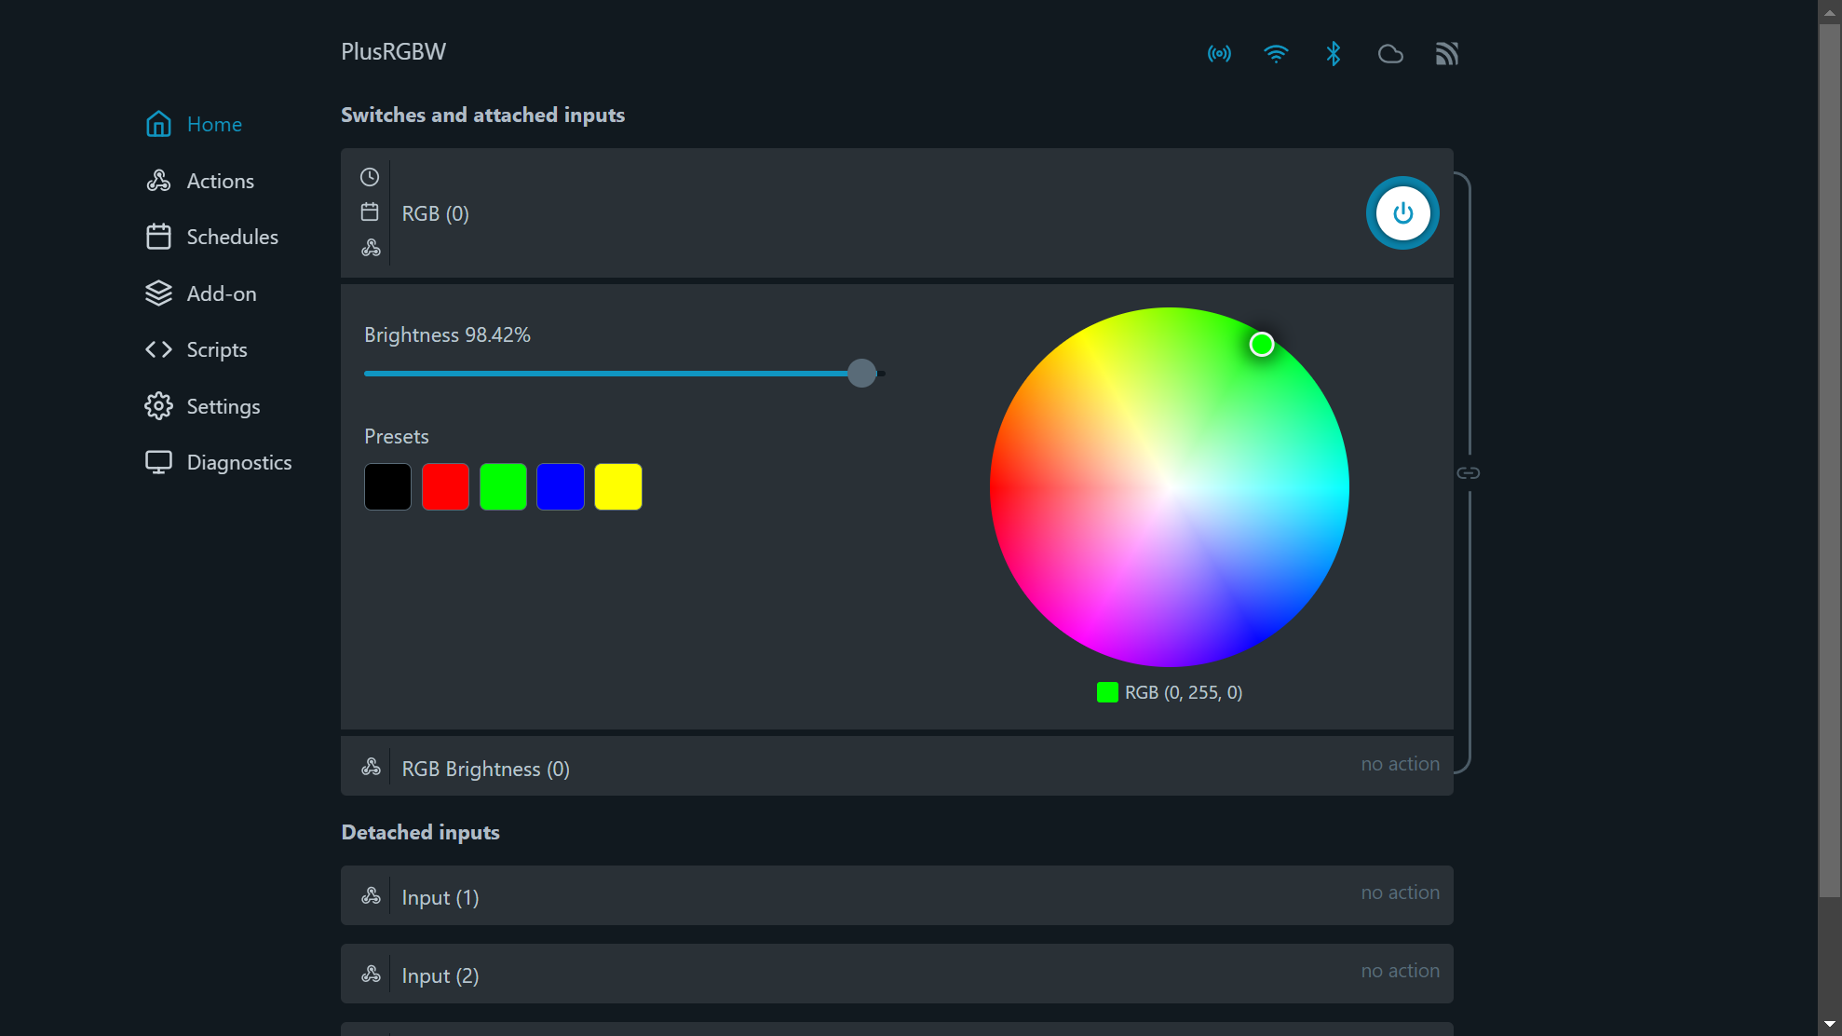Select the red preset swatch
Screen dimensions: 1842x1036
click(445, 485)
